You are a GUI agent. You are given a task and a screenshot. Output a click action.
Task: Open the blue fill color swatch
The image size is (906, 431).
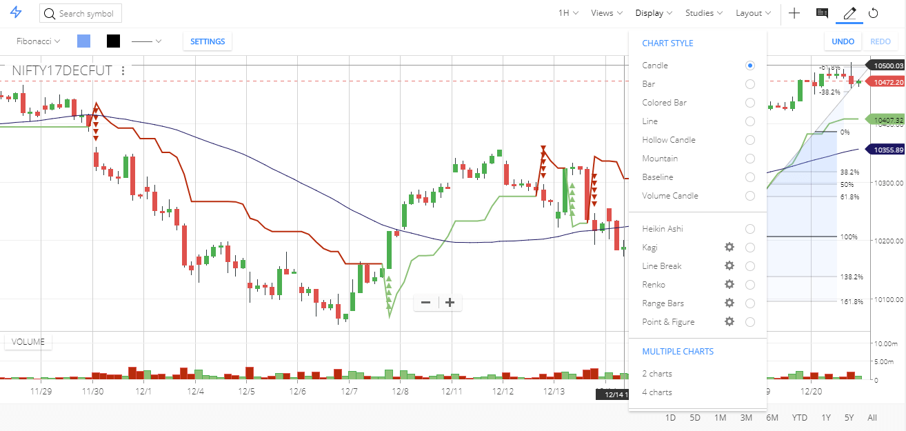[83, 41]
